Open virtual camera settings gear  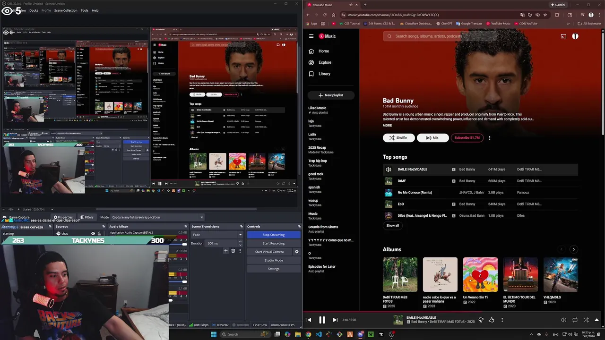[x=297, y=252]
